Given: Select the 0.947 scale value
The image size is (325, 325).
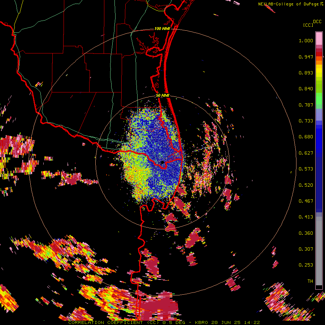Looking at the screenshot, I should 306,57.
